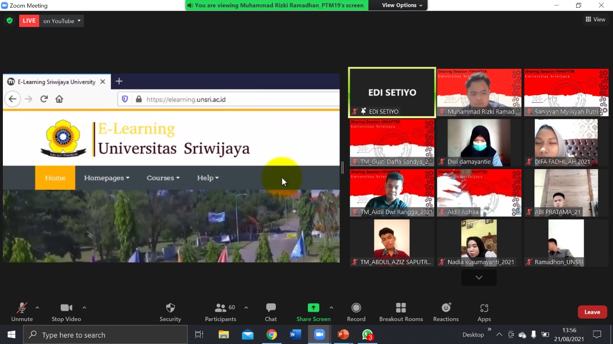Open Microsoft Word from taskbar
613x344 pixels.
coord(295,335)
